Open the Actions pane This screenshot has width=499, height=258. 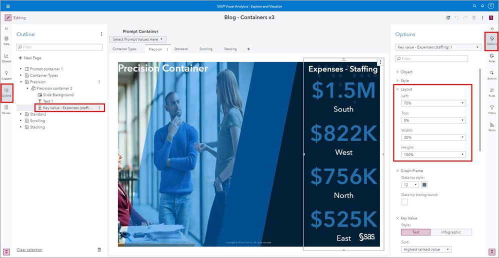point(491,75)
